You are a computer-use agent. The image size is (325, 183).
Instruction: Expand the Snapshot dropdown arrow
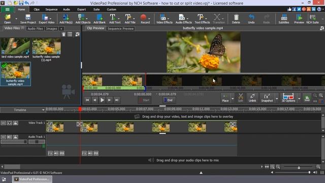pyautogui.click(x=277, y=99)
